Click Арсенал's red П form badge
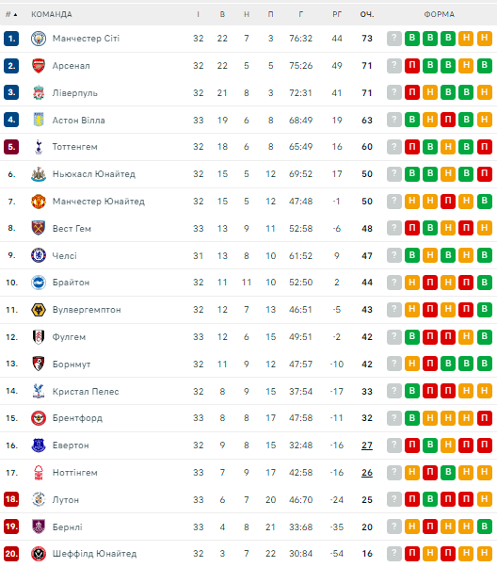The image size is (497, 567). [x=412, y=65]
